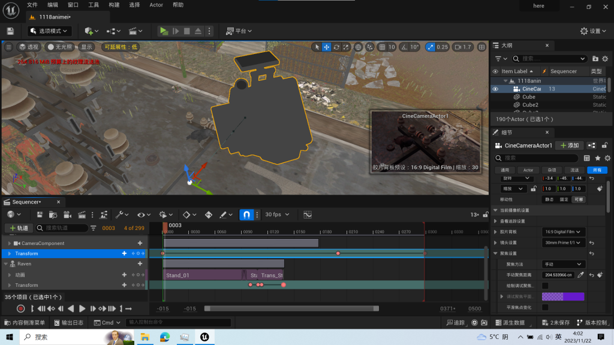Screen dimensions: 614x345
Task: Click the Sequencer render movie clapperboard icon
Action: pyautogui.click(x=82, y=214)
